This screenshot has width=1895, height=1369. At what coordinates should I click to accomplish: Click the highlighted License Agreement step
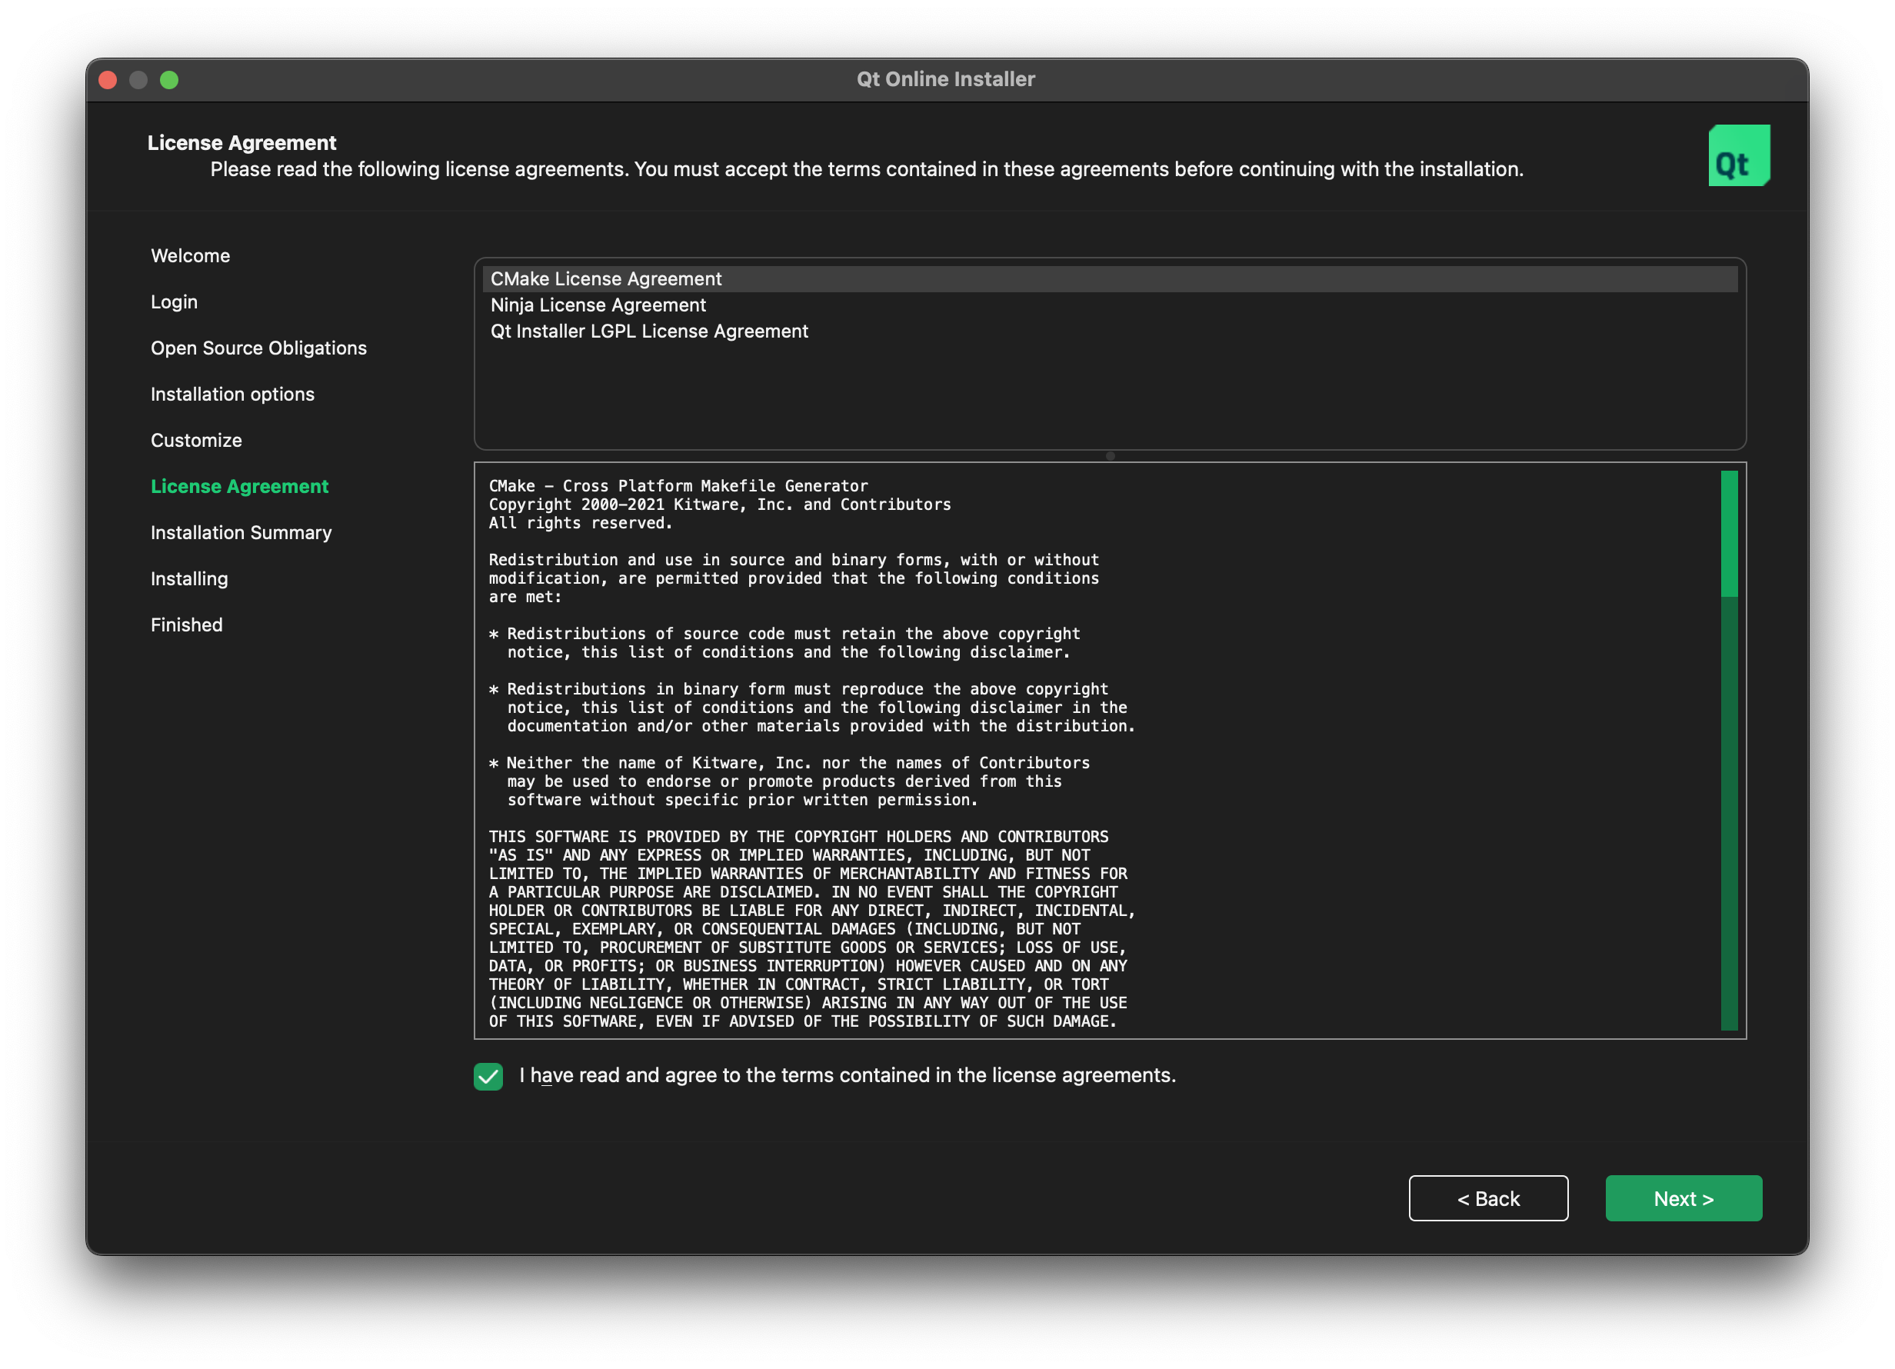pos(239,485)
